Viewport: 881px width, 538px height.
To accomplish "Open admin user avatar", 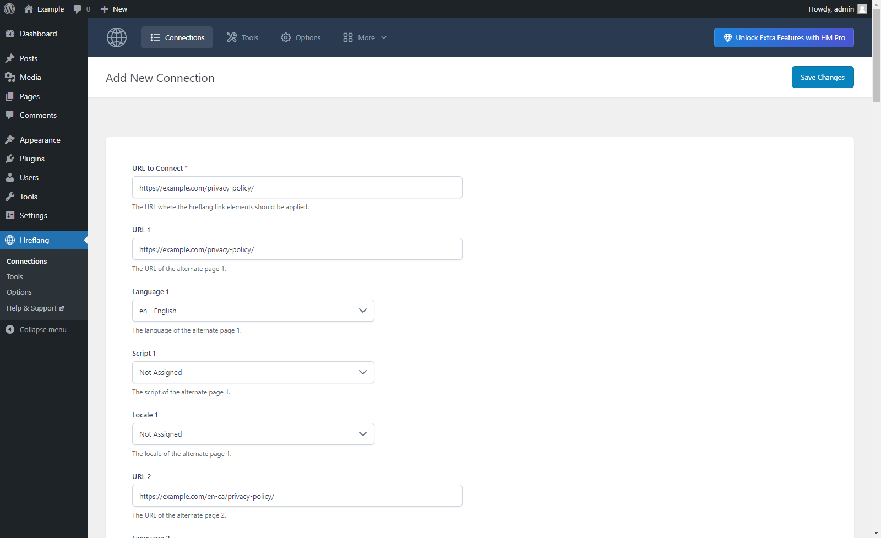I will click(x=862, y=9).
